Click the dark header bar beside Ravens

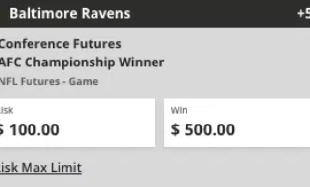pyautogui.click(x=214, y=13)
